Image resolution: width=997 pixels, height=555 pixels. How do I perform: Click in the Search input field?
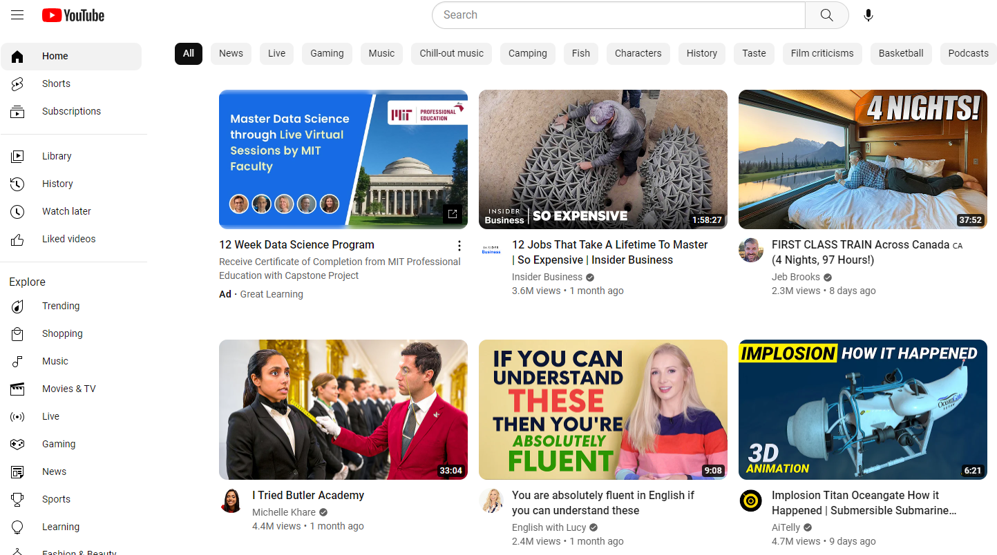tap(618, 15)
